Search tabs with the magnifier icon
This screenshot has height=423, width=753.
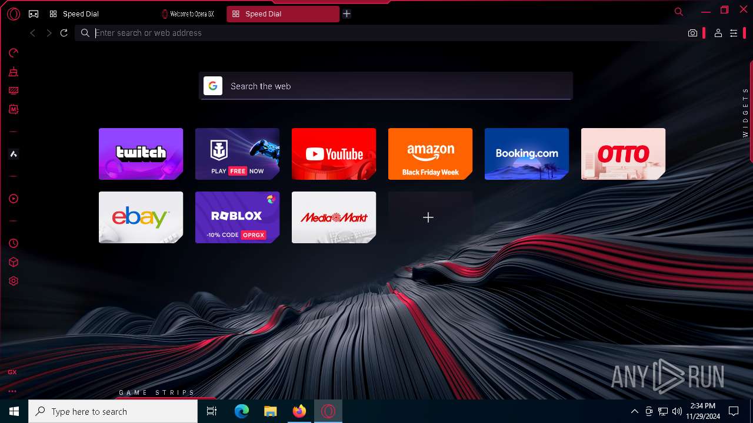point(679,12)
